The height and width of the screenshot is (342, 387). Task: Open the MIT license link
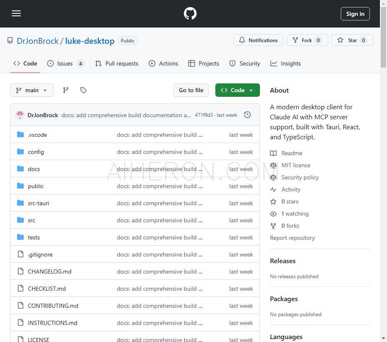[x=296, y=165]
